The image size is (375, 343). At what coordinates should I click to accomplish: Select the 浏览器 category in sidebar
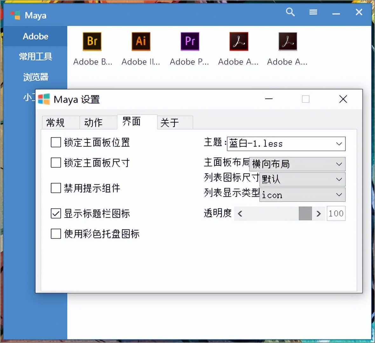pos(35,77)
